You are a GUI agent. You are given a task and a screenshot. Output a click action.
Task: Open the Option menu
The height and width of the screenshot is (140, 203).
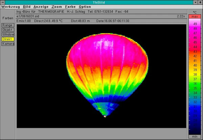[85, 7]
